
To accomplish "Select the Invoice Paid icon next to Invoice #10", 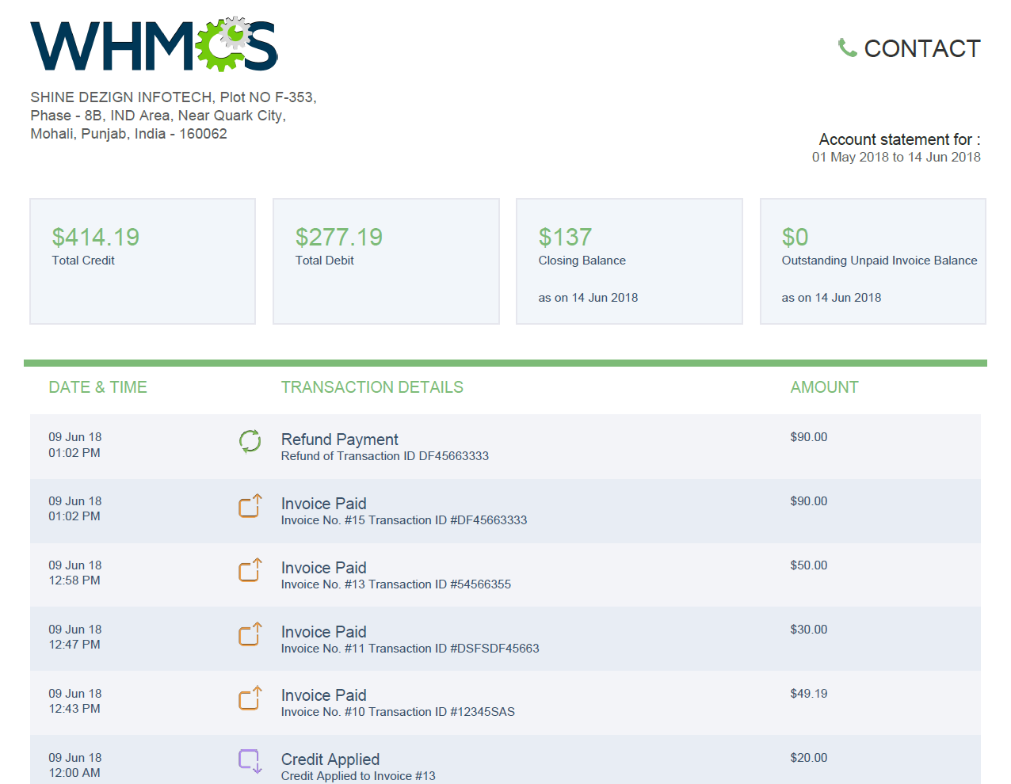I will point(250,698).
